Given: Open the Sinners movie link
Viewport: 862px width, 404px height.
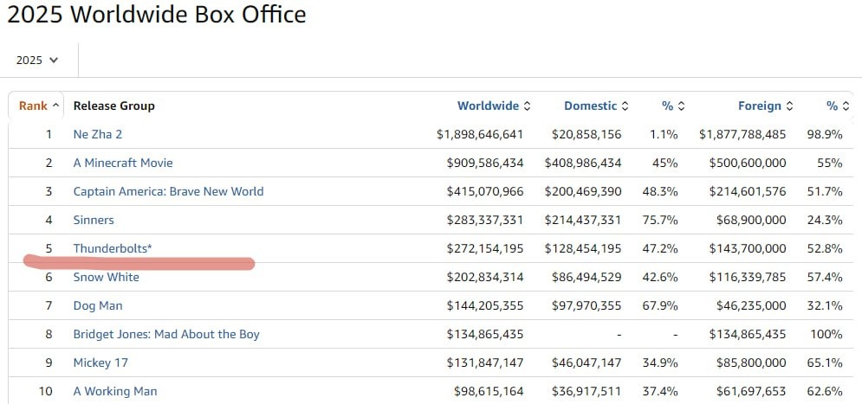Looking at the screenshot, I should 94,220.
